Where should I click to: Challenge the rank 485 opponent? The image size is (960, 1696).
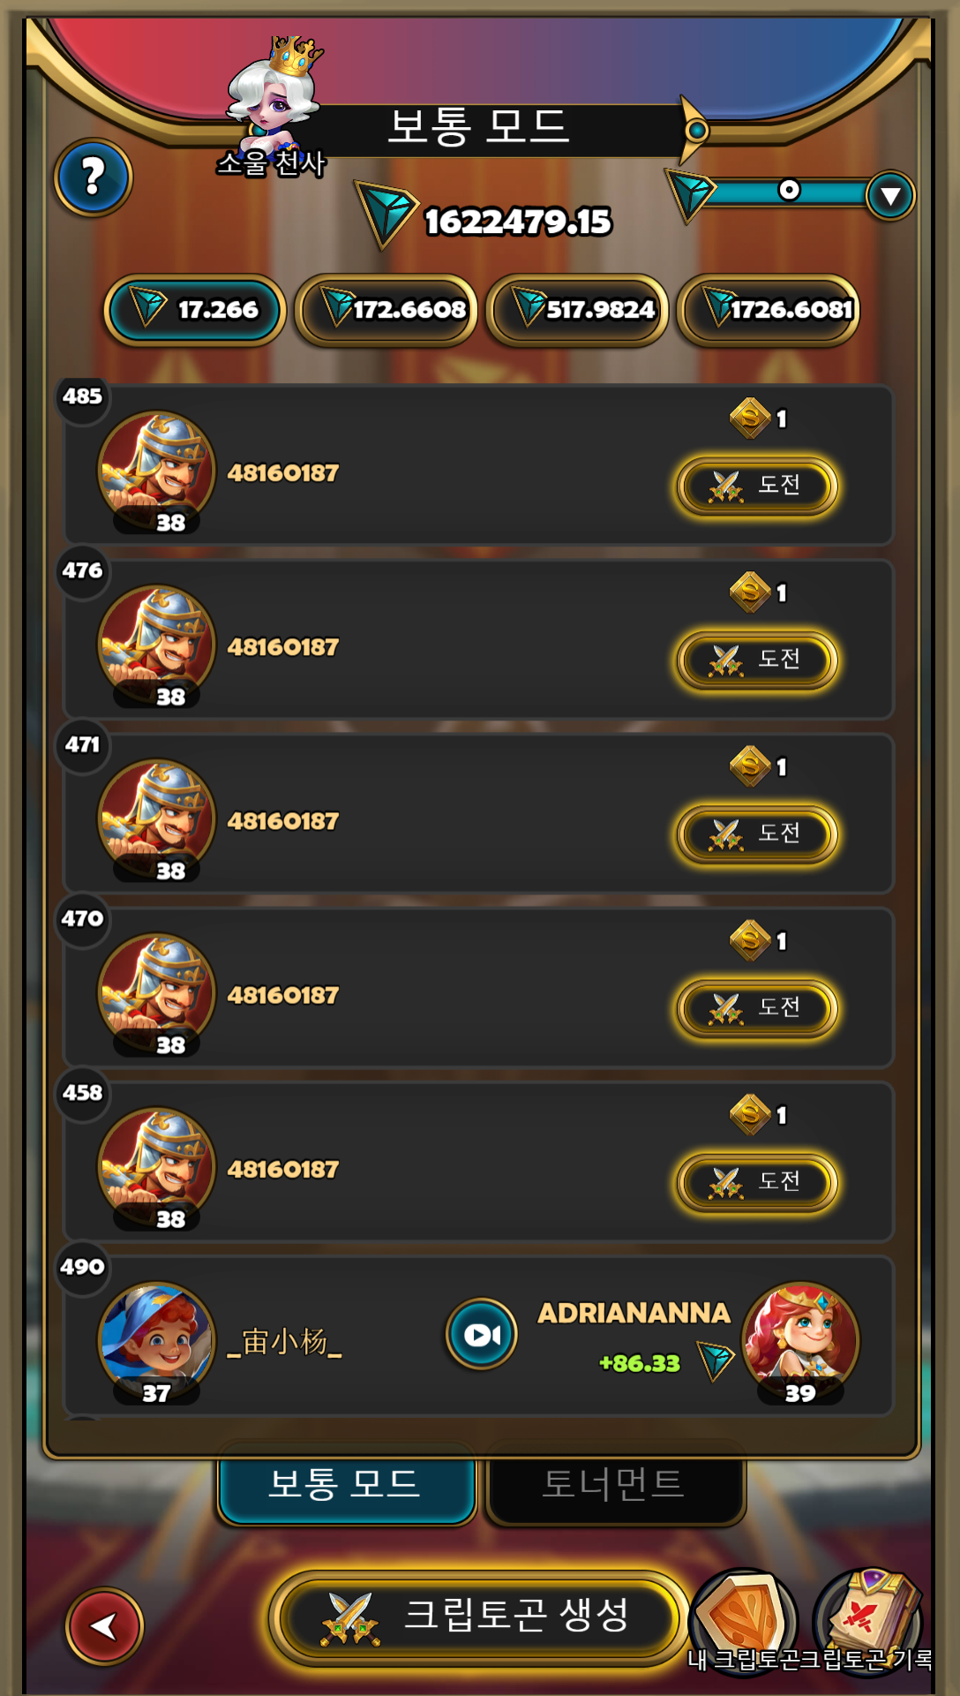pos(757,485)
